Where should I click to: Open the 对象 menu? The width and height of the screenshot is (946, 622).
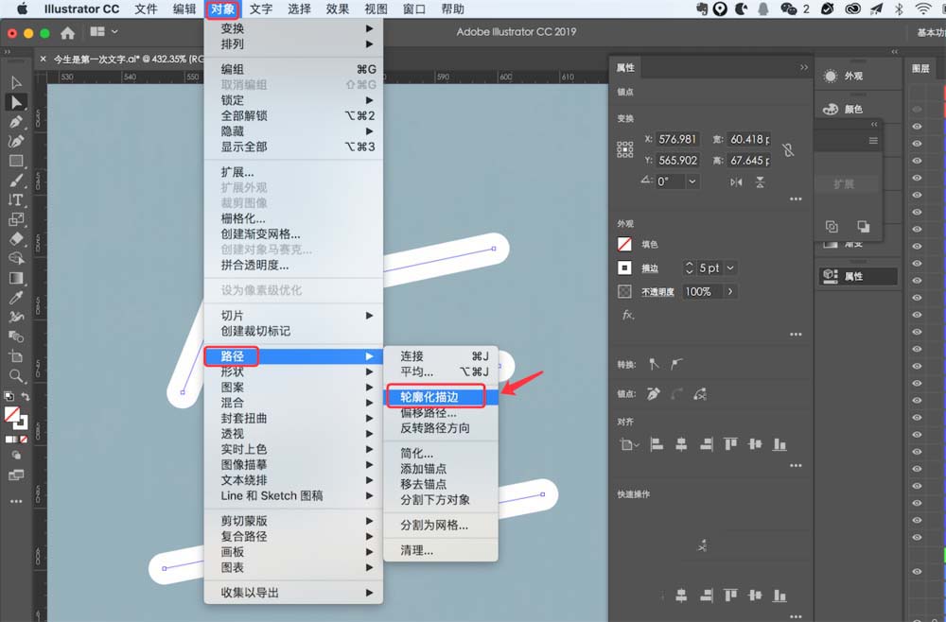222,9
